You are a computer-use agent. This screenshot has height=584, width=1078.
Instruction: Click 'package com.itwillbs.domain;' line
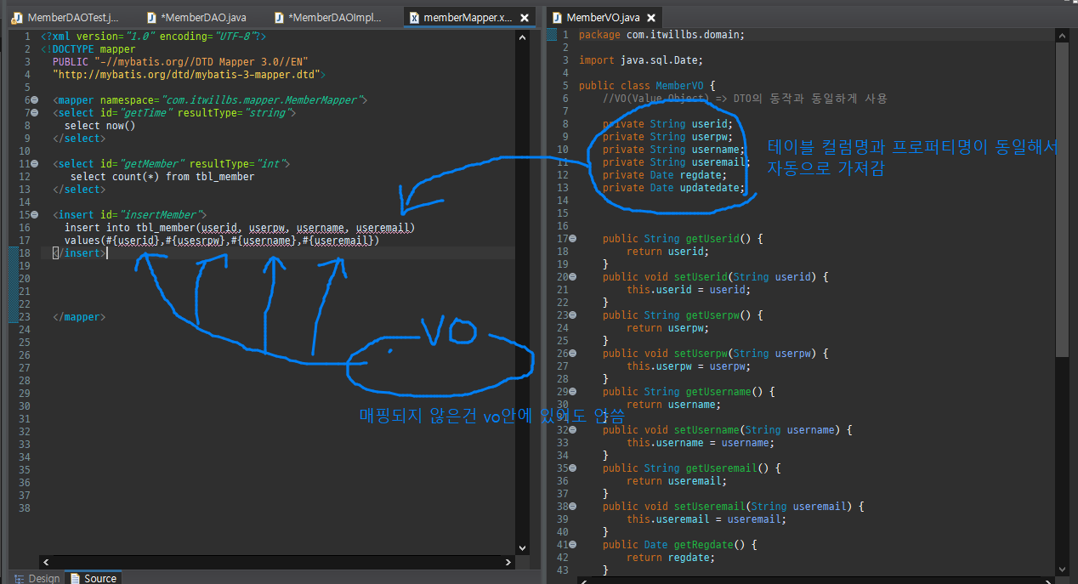661,35
